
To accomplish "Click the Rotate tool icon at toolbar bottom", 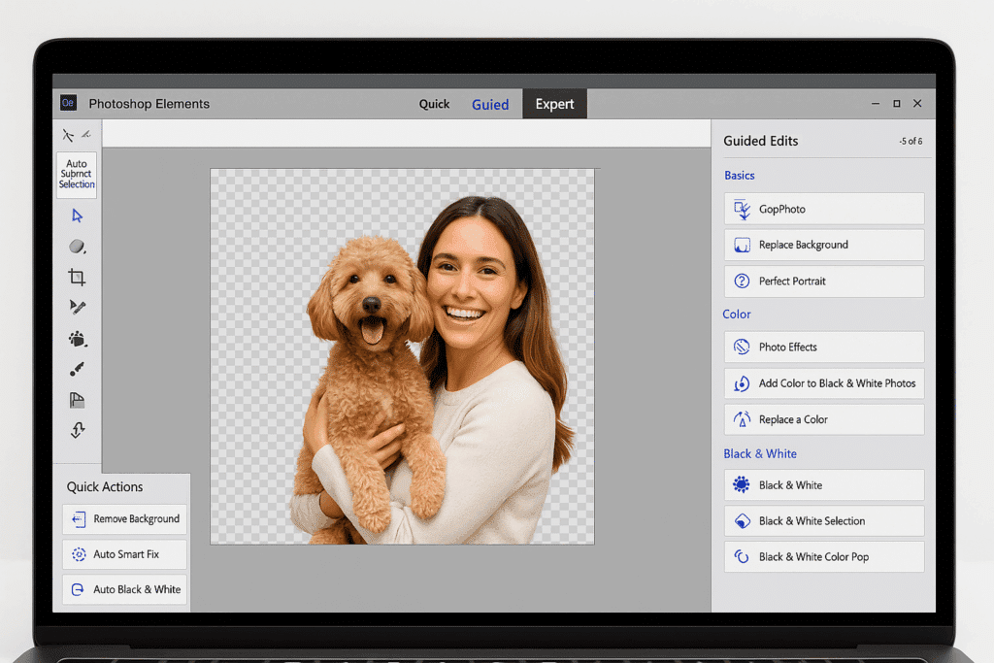I will (77, 431).
